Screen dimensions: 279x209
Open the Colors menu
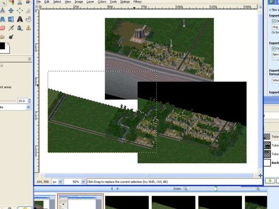click(x=102, y=2)
